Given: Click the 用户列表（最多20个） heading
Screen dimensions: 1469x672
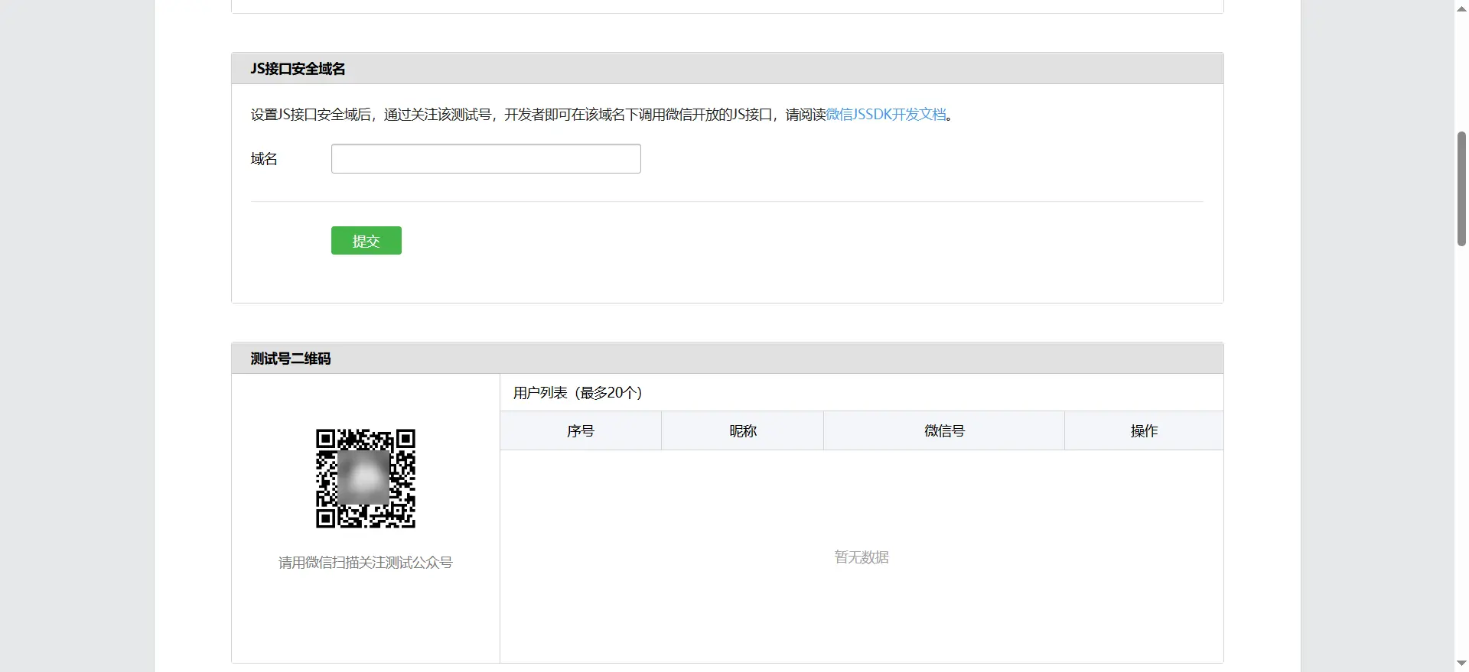Looking at the screenshot, I should (x=578, y=393).
